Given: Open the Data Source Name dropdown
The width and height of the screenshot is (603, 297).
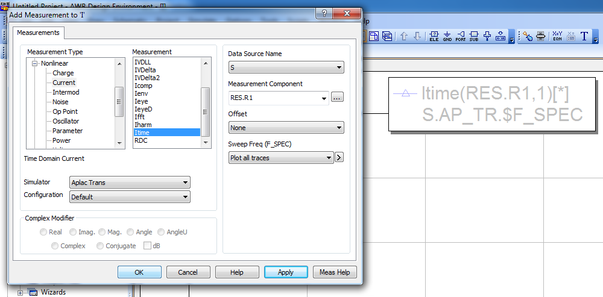Looking at the screenshot, I should click(286, 67).
